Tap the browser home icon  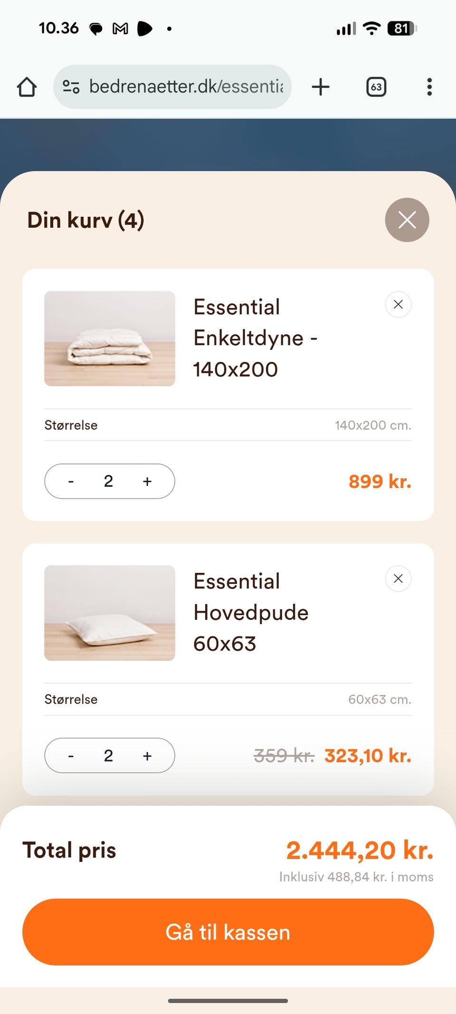click(x=27, y=87)
